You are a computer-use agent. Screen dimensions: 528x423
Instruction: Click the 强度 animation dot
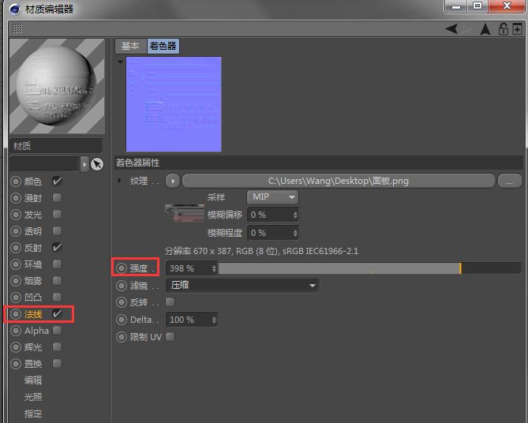[x=122, y=268]
